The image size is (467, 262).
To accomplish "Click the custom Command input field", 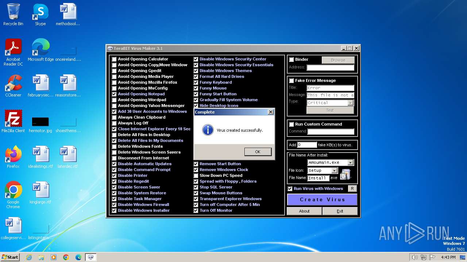I will click(x=331, y=131).
